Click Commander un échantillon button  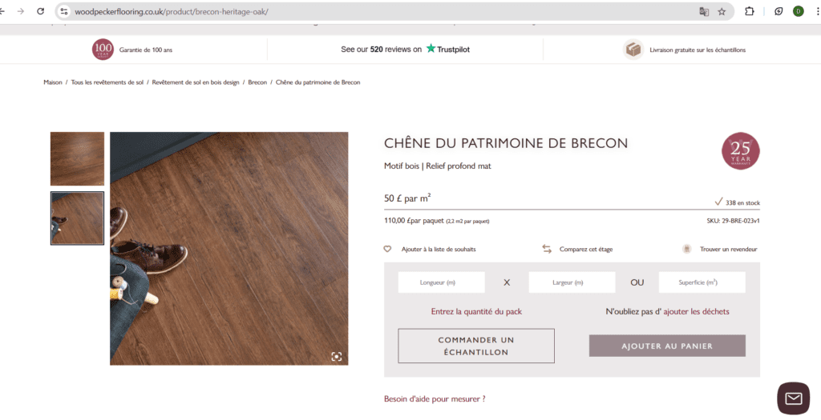coord(476,346)
